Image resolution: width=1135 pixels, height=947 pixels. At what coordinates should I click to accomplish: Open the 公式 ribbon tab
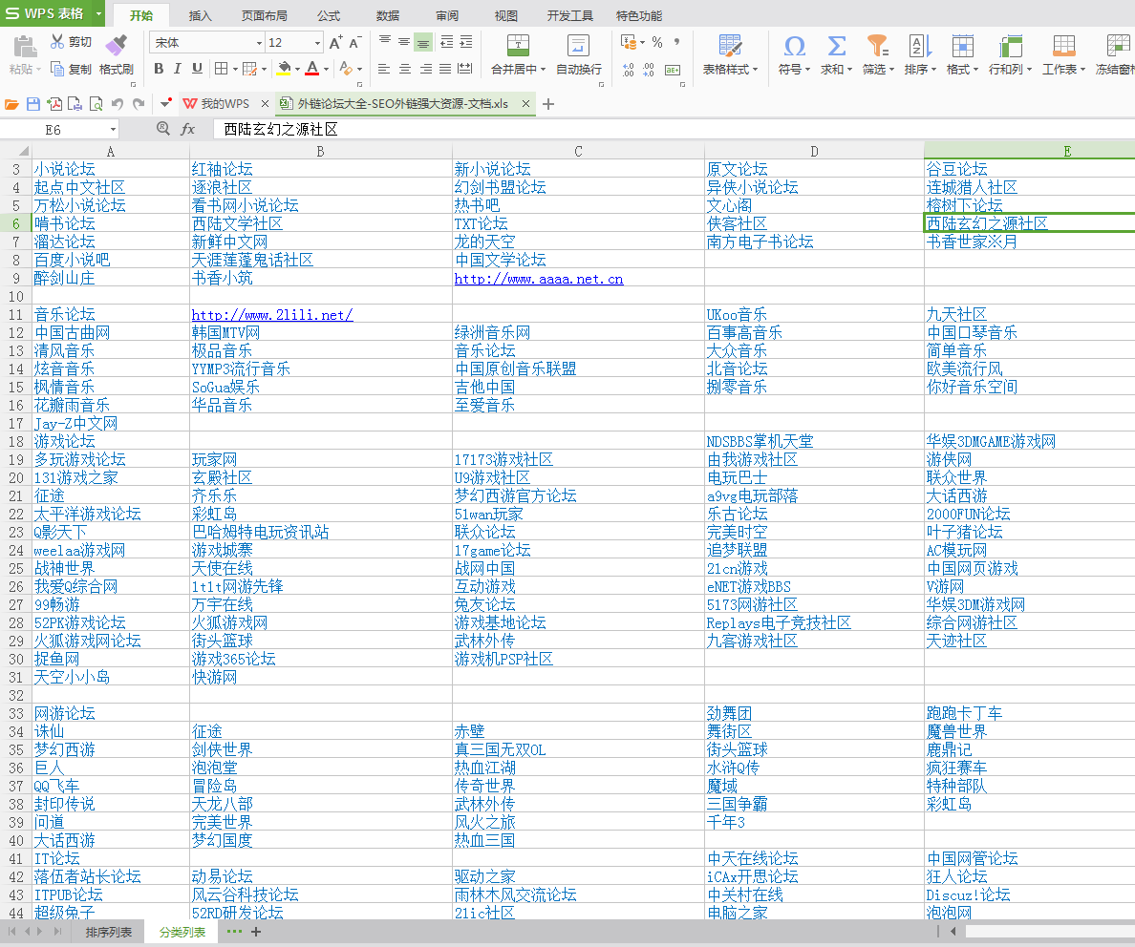point(329,16)
